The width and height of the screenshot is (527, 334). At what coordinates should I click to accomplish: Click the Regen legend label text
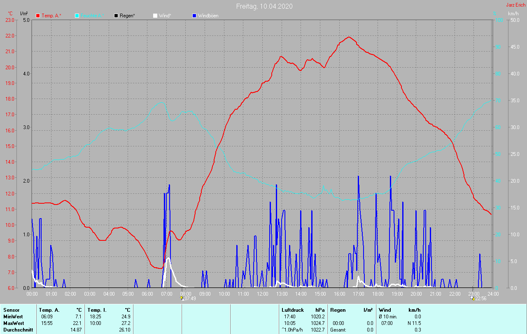[x=127, y=16]
